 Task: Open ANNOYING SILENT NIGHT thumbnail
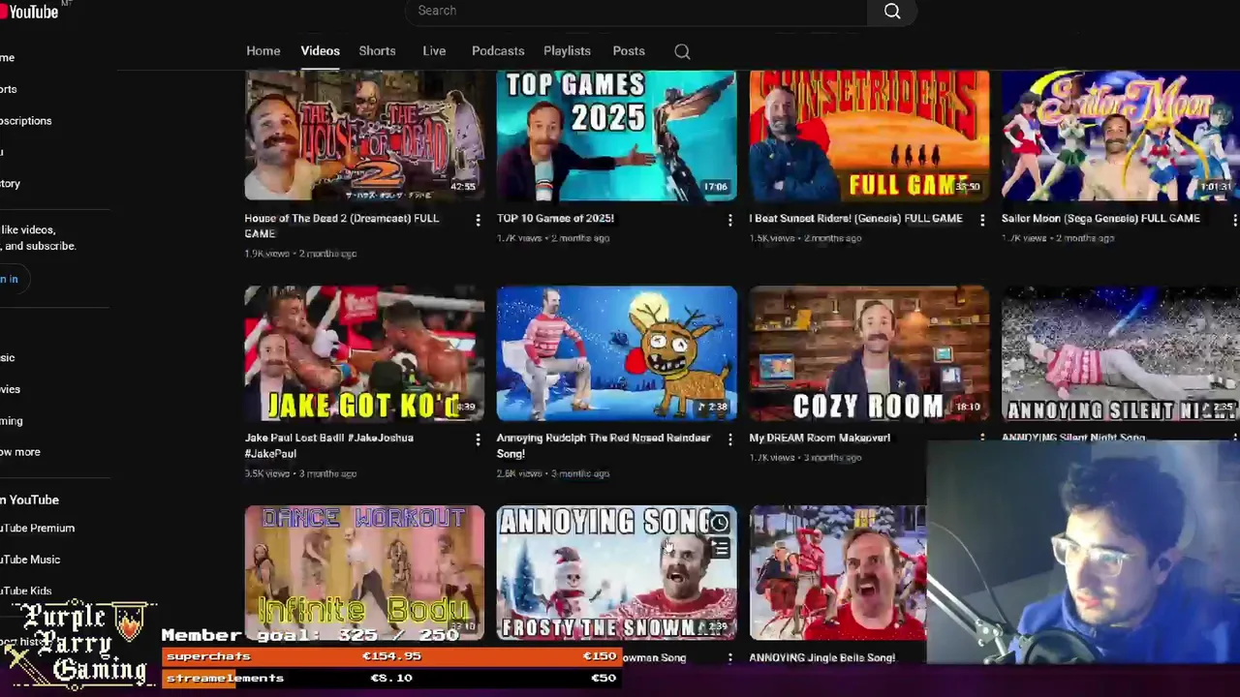coord(1121,353)
